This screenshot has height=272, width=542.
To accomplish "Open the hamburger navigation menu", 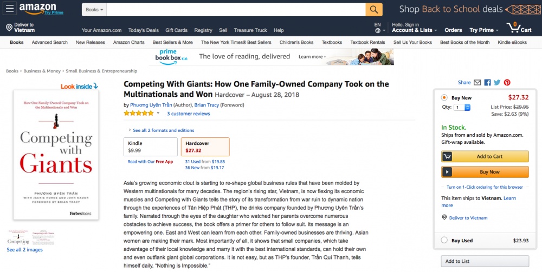I will point(10,9).
